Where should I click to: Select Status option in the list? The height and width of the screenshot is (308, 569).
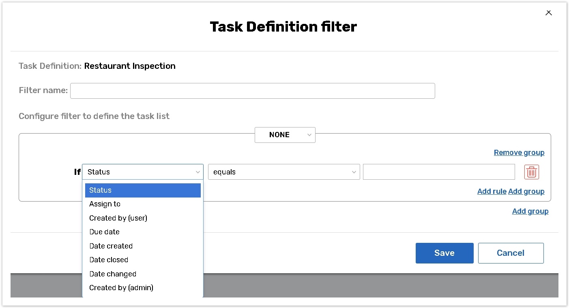(142, 190)
